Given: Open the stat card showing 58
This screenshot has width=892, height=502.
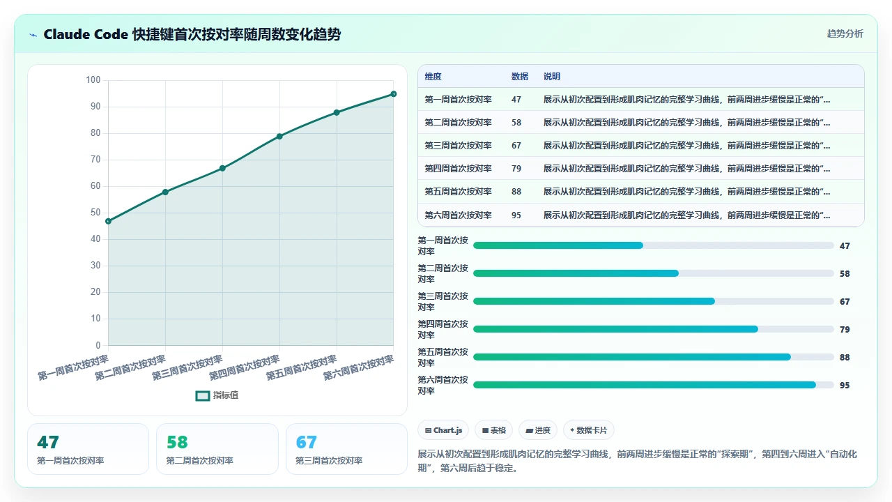Looking at the screenshot, I should click(217, 449).
